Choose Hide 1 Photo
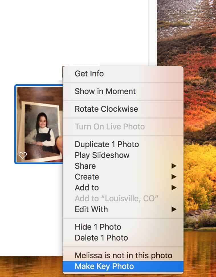The height and width of the screenshot is (277, 216). click(x=98, y=227)
